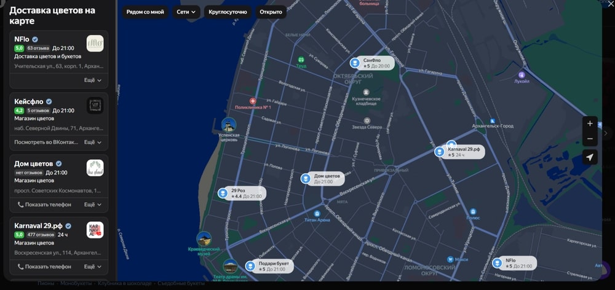This screenshot has width=615, height=290.
Task: Select the 29 Роз map pin
Action: point(223,193)
